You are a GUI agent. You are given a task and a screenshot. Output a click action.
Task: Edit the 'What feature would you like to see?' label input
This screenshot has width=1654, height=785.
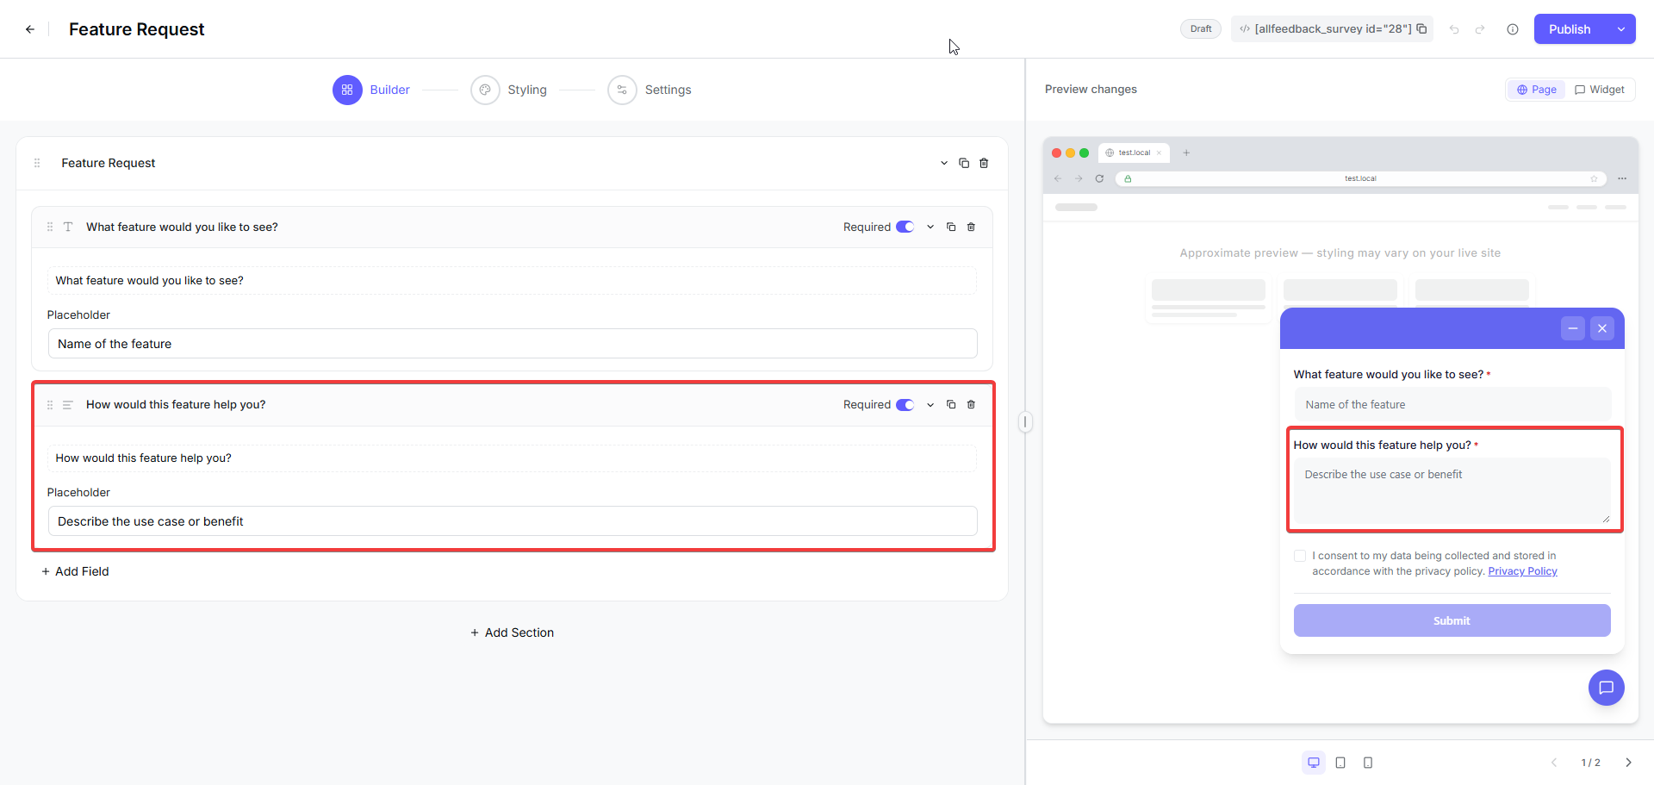pos(512,280)
